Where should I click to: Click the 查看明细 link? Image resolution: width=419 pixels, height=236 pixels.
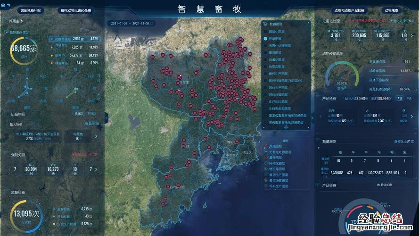point(91,123)
